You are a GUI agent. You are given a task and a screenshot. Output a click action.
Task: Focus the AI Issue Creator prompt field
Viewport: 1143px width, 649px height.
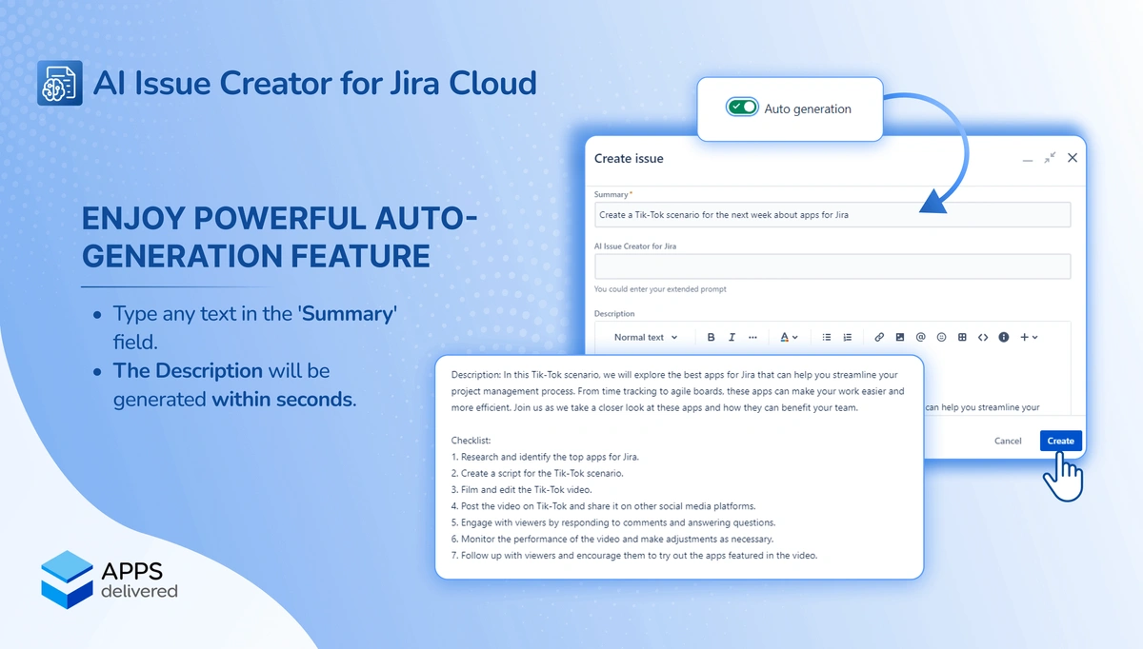click(x=832, y=266)
